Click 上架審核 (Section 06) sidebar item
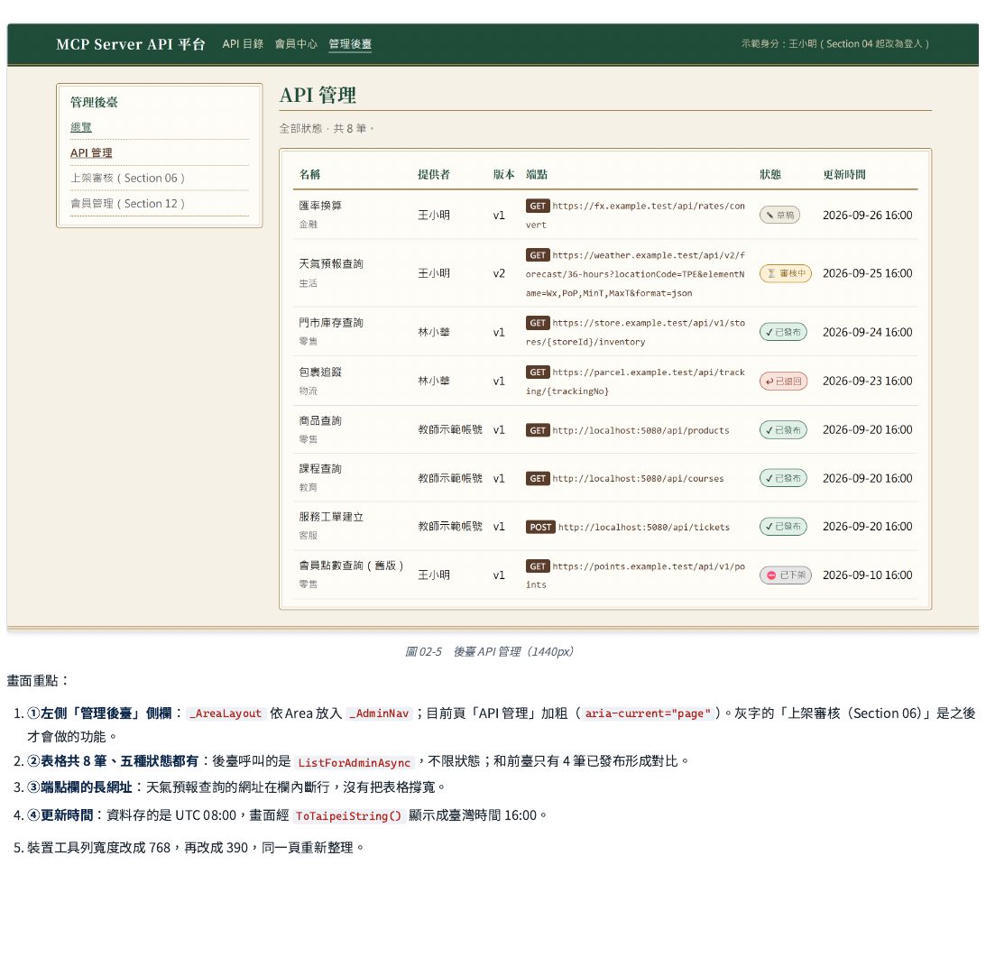Screen dimensions: 986x966 (128, 178)
